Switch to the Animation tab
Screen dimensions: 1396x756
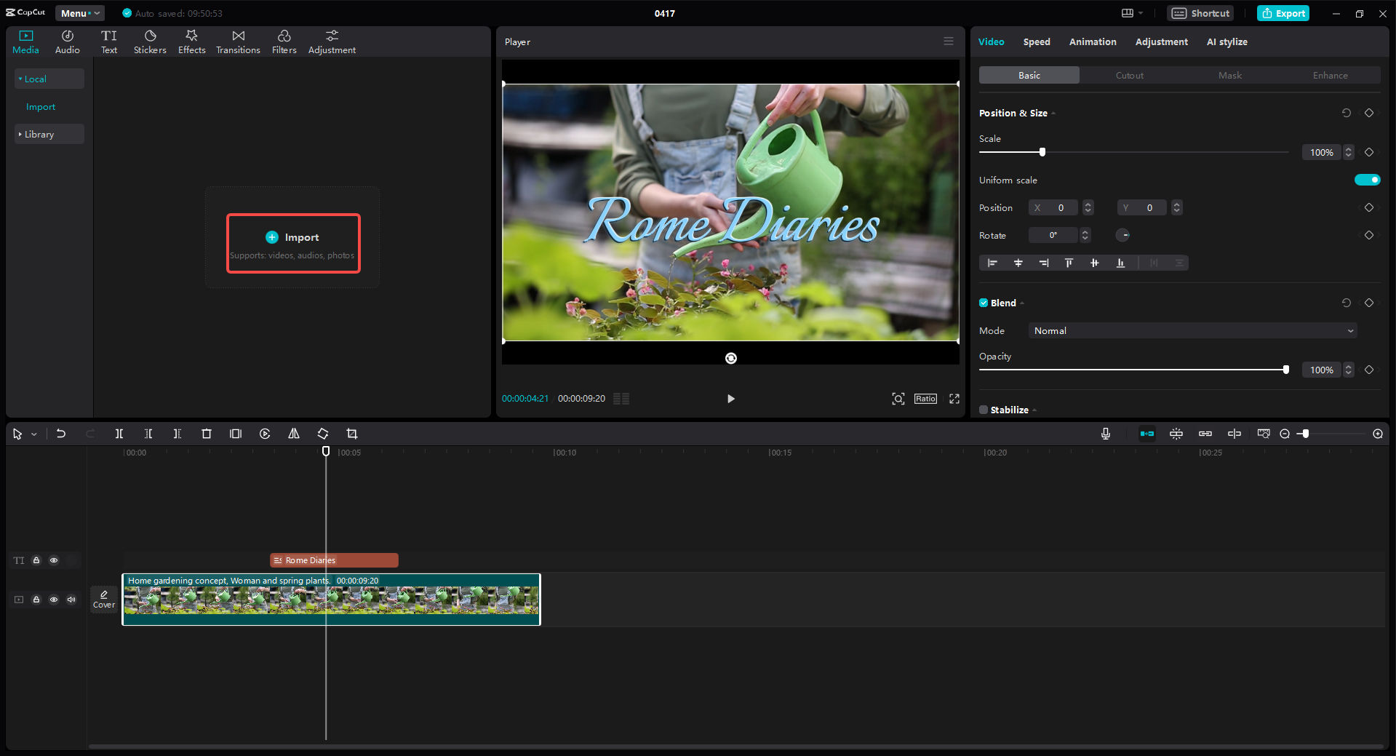pos(1092,41)
